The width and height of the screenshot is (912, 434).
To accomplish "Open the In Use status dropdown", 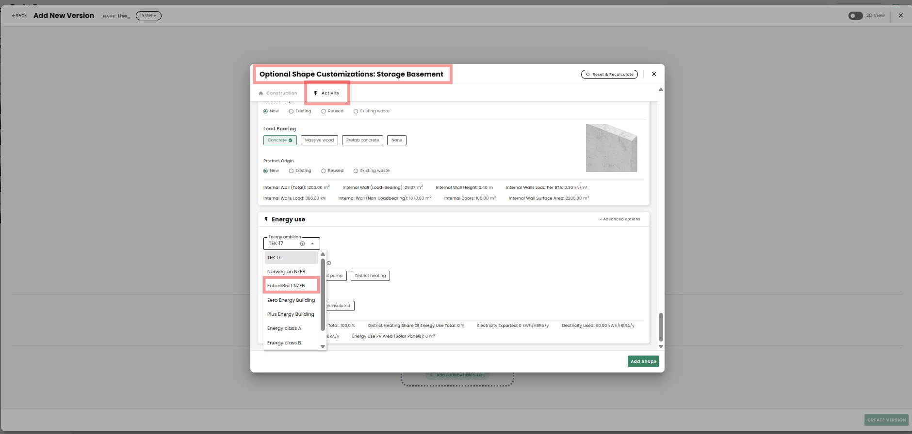I will [148, 15].
